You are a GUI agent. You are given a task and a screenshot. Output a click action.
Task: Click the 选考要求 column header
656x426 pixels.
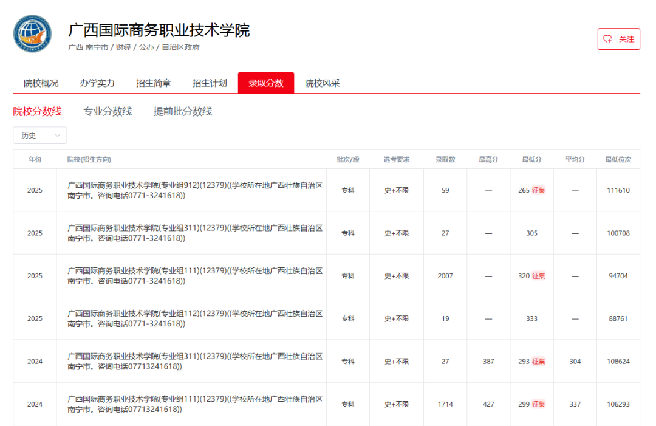(x=397, y=159)
